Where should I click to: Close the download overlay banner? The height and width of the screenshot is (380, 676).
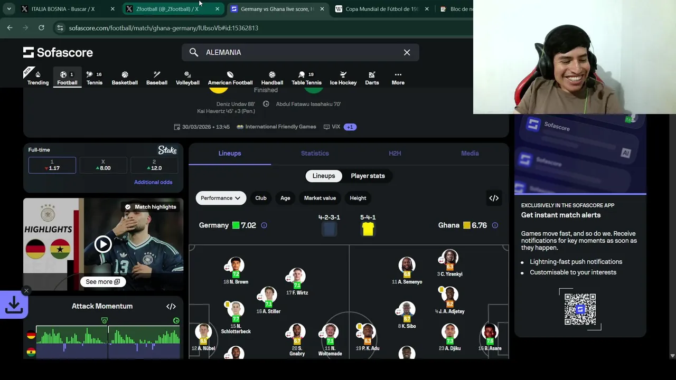click(x=26, y=290)
